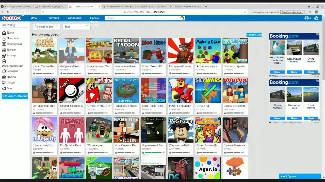325x182 pixels.
Task: Click the browser back arrow
Action: pos(3,12)
